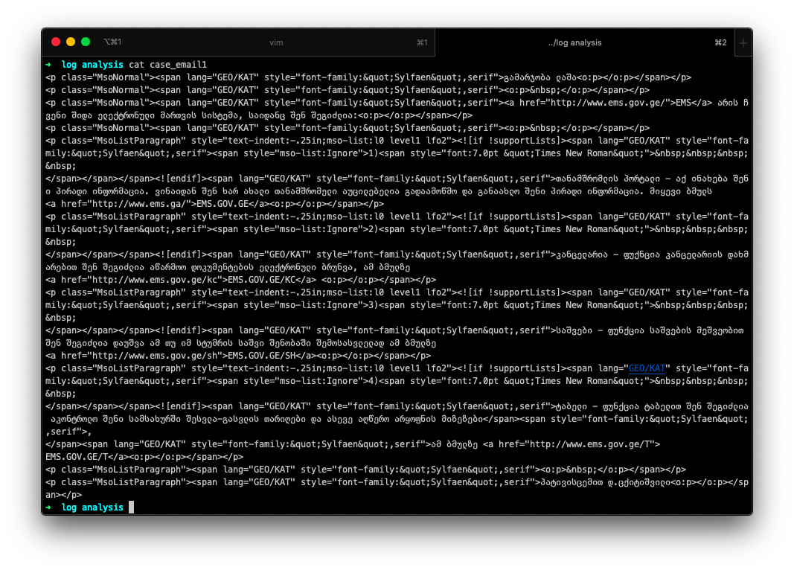794x570 pixels.
Task: Click the anchor text EMS.GOV.GE/SH
Action: [x=262, y=356]
